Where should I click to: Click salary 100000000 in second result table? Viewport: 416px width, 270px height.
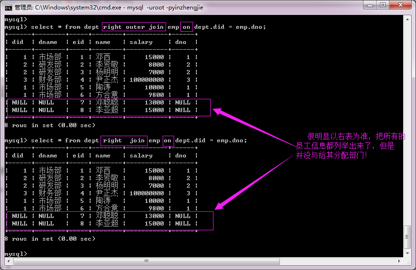pos(147,193)
